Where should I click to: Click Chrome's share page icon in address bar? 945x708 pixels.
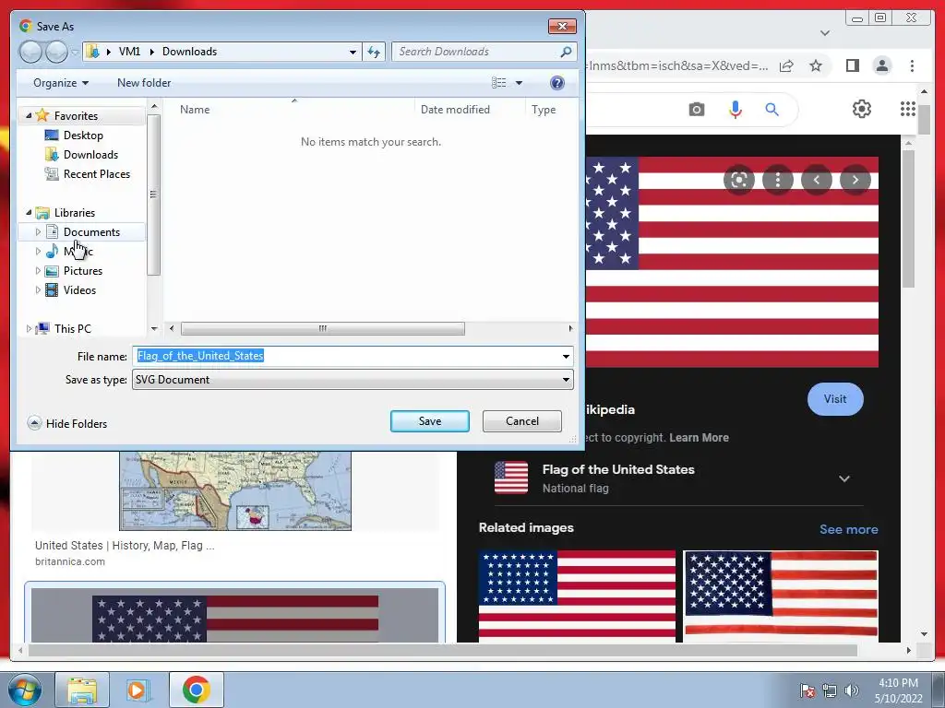click(786, 65)
